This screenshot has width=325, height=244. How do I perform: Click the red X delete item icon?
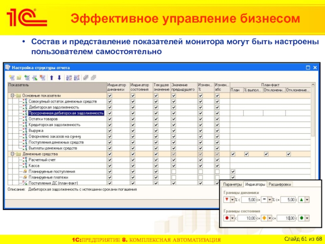pos(42,78)
